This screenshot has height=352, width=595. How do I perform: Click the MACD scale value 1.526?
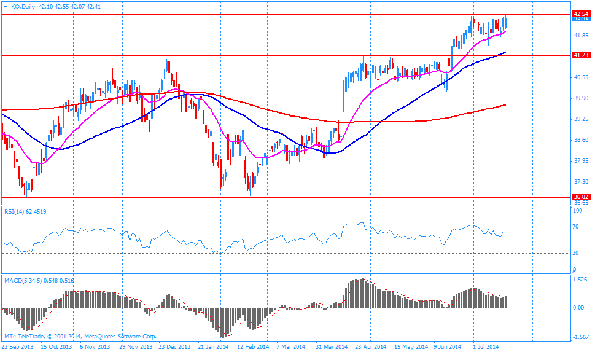click(580, 279)
